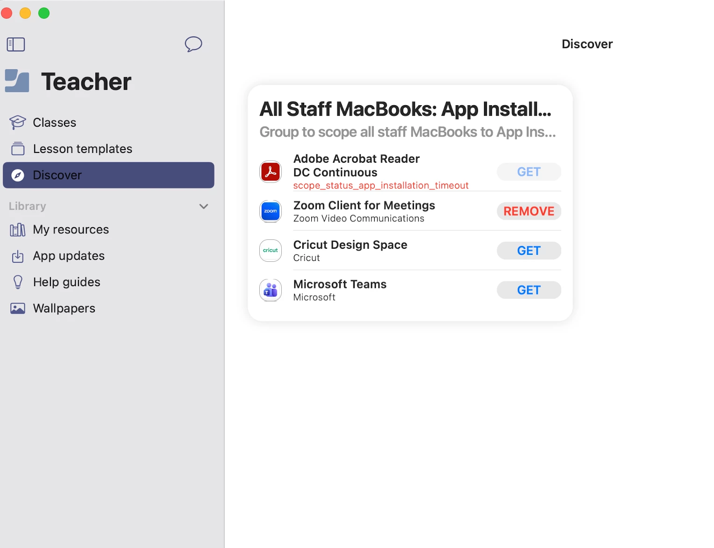Get Microsoft Teams
714x548 pixels.
529,290
